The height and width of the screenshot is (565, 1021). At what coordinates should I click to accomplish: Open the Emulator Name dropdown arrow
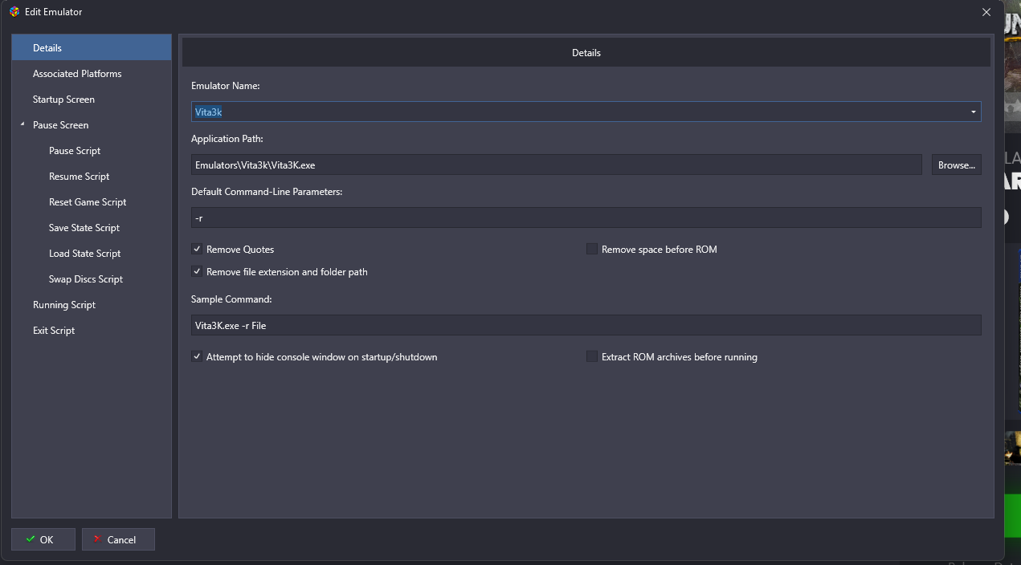tap(974, 112)
